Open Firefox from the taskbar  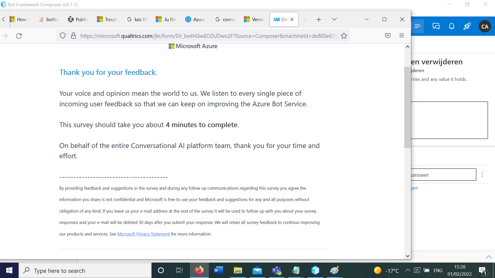[199, 270]
